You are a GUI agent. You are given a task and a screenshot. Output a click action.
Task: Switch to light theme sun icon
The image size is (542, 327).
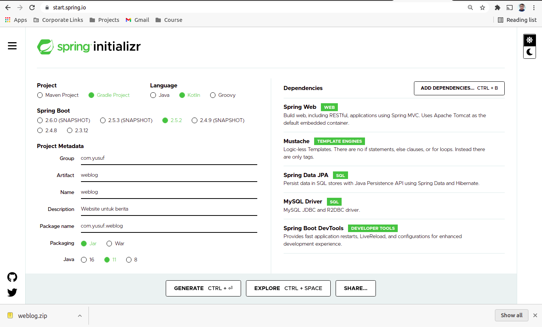coord(530,40)
